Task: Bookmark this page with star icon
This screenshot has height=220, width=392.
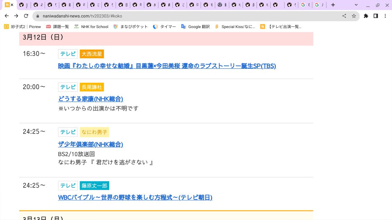Action: click(x=354, y=16)
